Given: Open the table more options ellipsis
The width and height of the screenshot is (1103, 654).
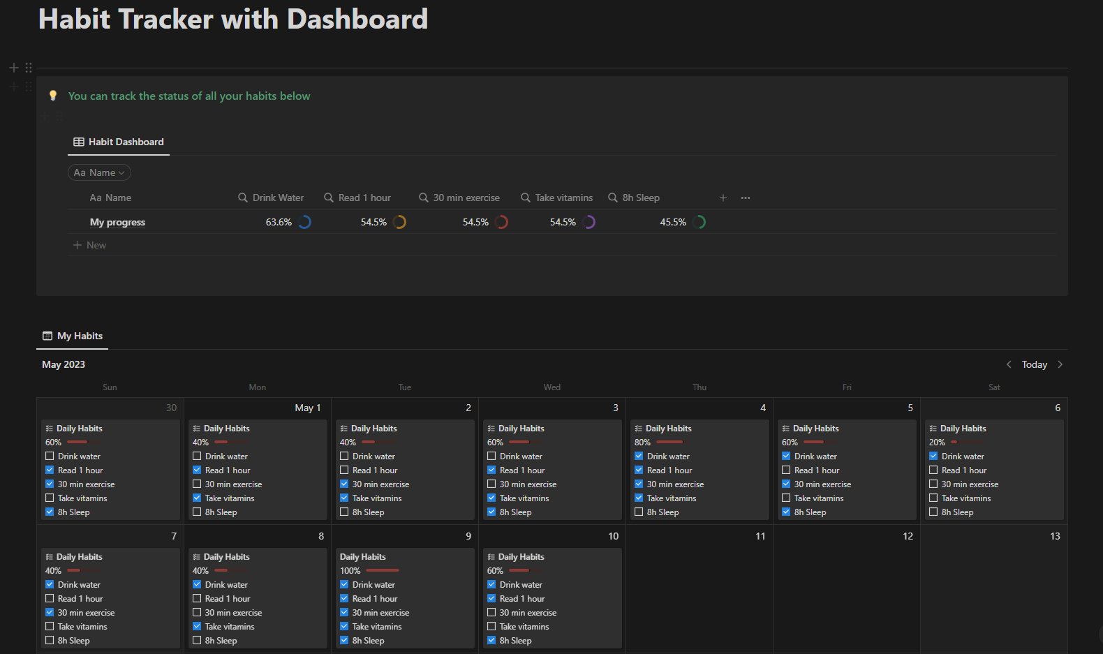Looking at the screenshot, I should coord(746,198).
